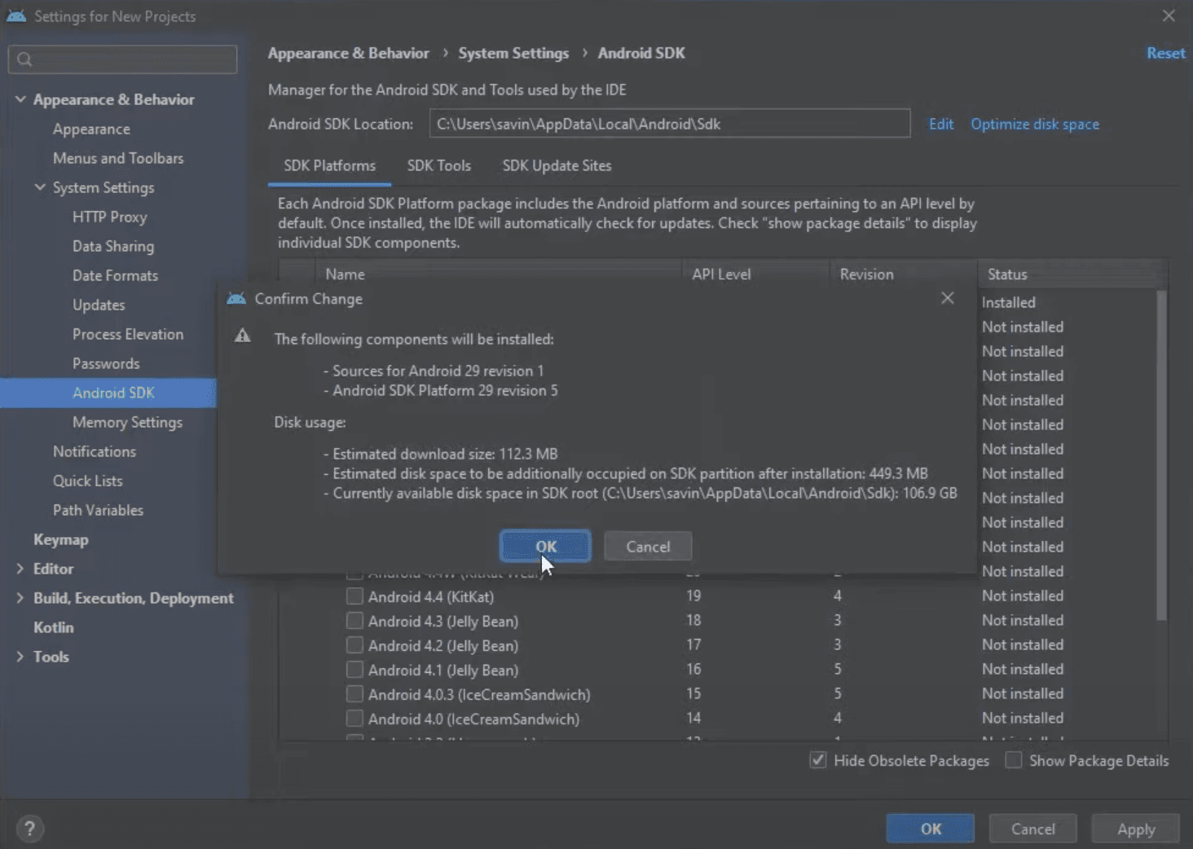Collapse the System Settings section
Viewport: 1193px width, 849px height.
[41, 187]
